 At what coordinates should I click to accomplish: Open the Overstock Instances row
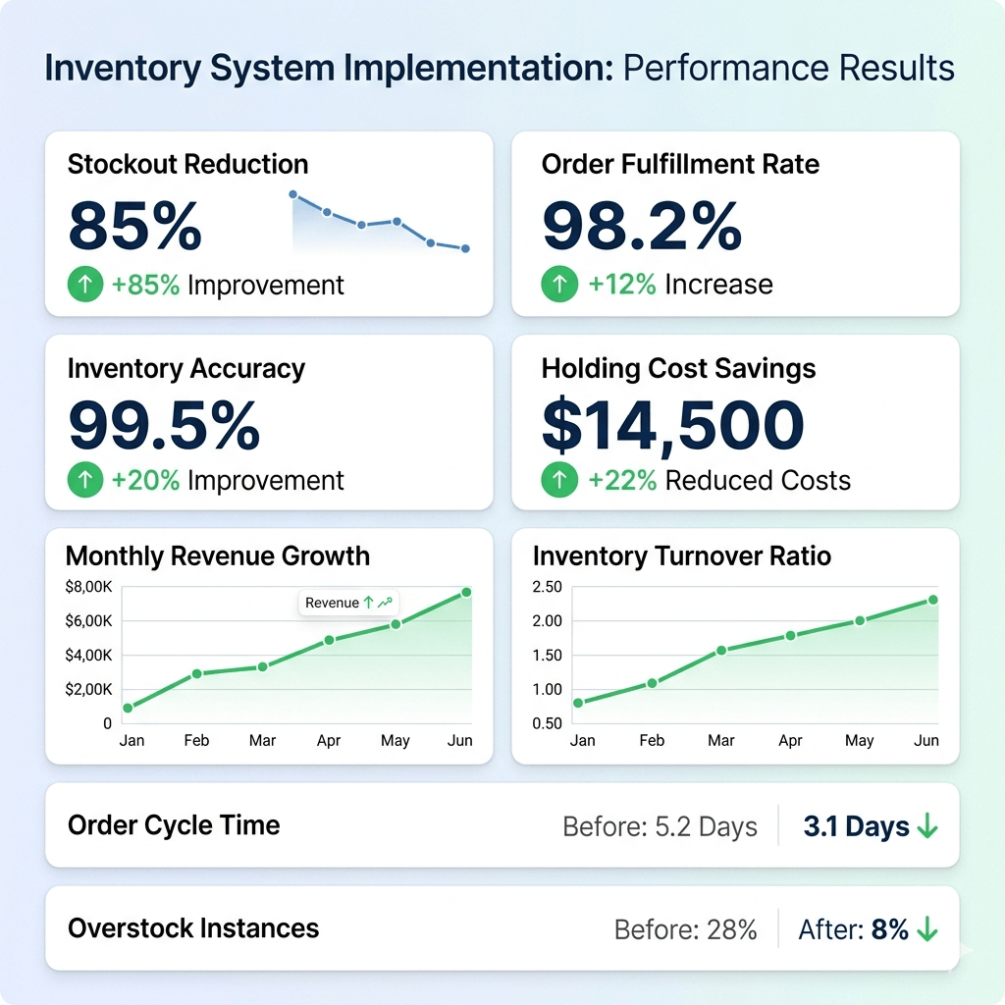click(x=502, y=928)
